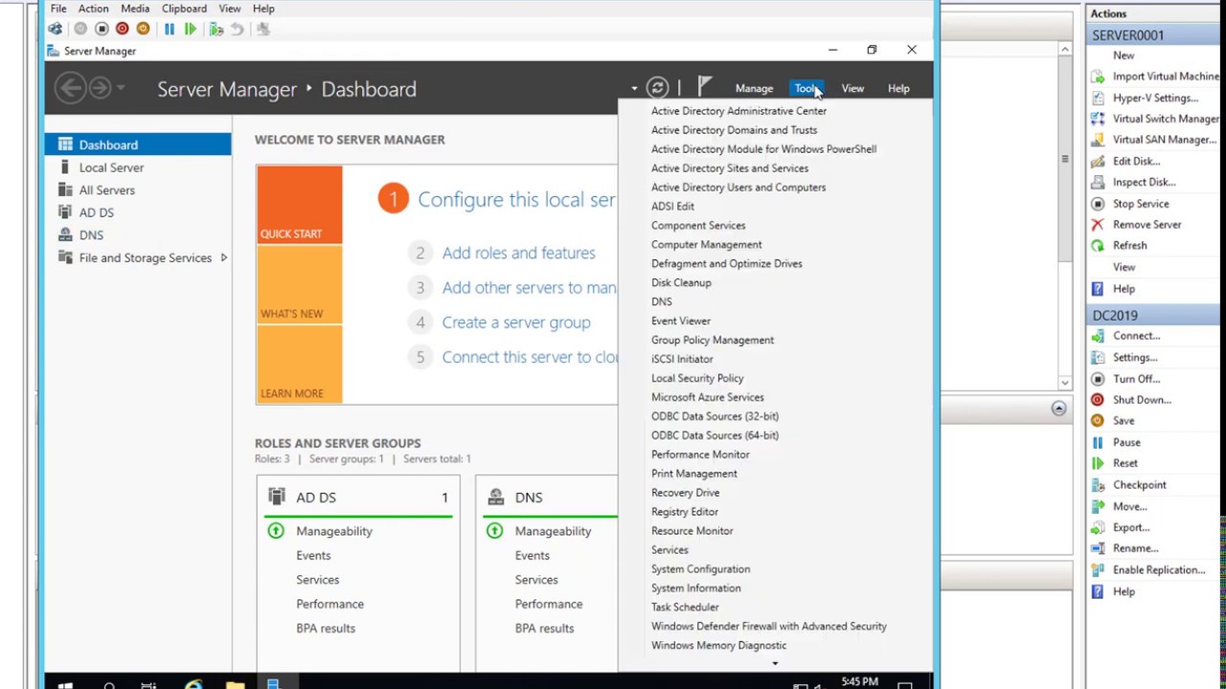
Task: Open the navigation history dropdown arrow
Action: [x=122, y=89]
